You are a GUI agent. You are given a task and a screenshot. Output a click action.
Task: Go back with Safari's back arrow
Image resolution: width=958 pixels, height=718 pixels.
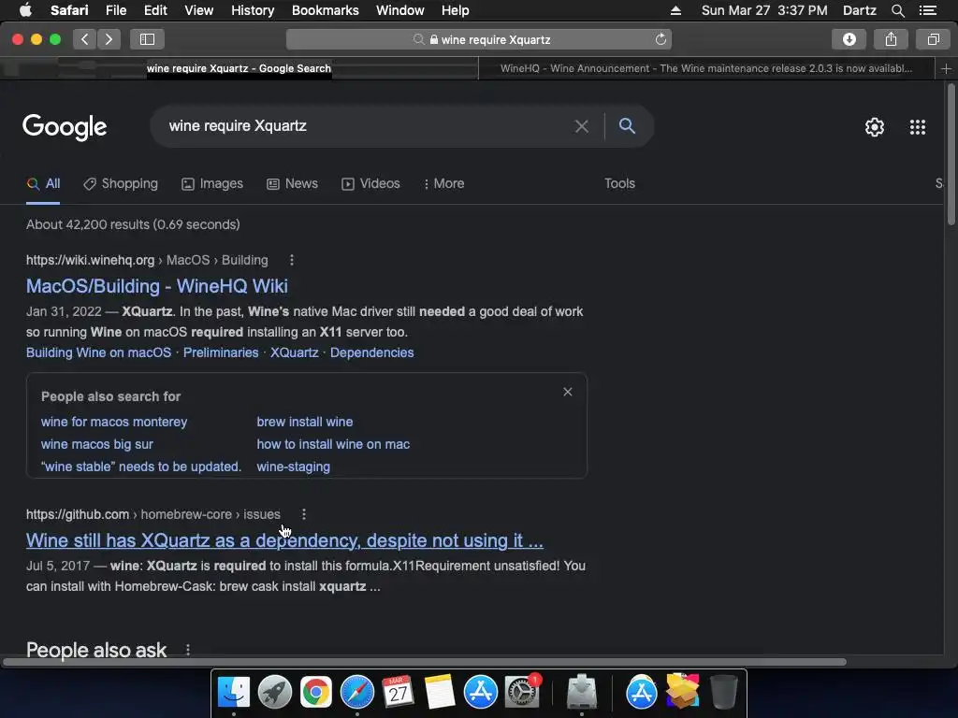85,39
